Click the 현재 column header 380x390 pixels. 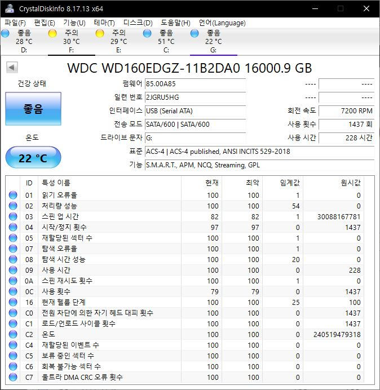click(x=202, y=183)
